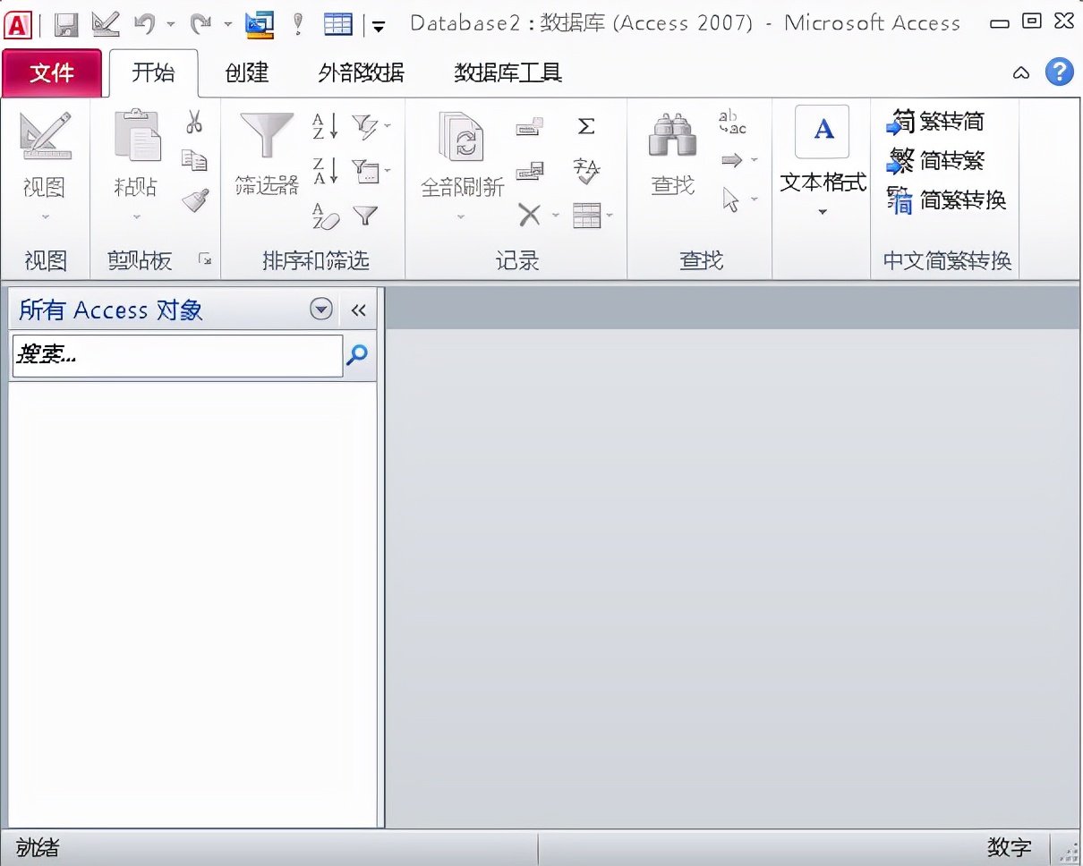Open the 所有 Access 对象 dropdown
The height and width of the screenshot is (866, 1083).
pyautogui.click(x=320, y=309)
